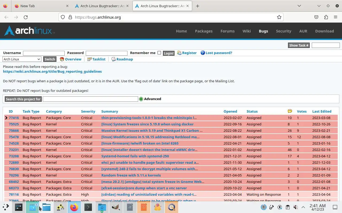Click the Login! button

(x=169, y=53)
